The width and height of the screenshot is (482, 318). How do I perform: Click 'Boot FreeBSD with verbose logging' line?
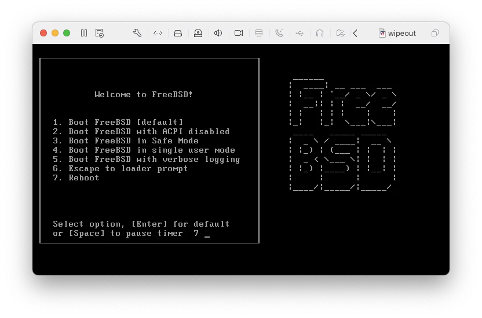coord(154,160)
